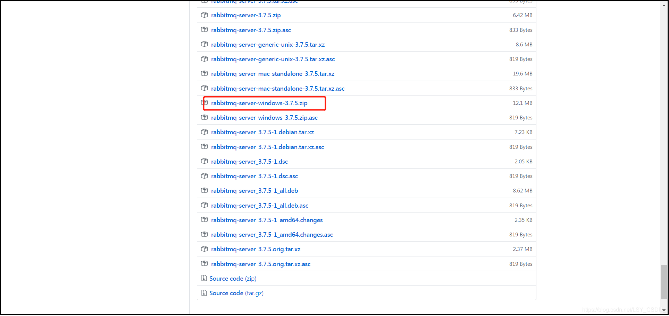Click package icon beside 3.7.5-1.debian.tar.xz.asc

pyautogui.click(x=204, y=147)
